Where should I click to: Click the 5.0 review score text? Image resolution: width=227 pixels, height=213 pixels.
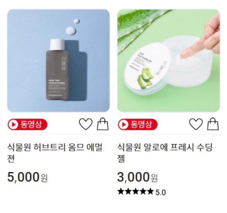coord(161,192)
